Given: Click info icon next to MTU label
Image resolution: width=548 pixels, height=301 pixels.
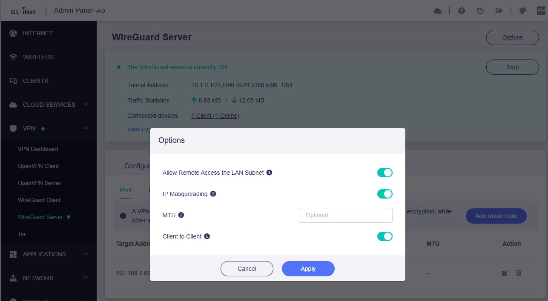Looking at the screenshot, I should (x=181, y=215).
